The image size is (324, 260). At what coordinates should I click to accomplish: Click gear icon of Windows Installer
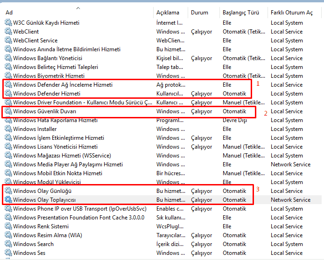[x=8, y=129]
